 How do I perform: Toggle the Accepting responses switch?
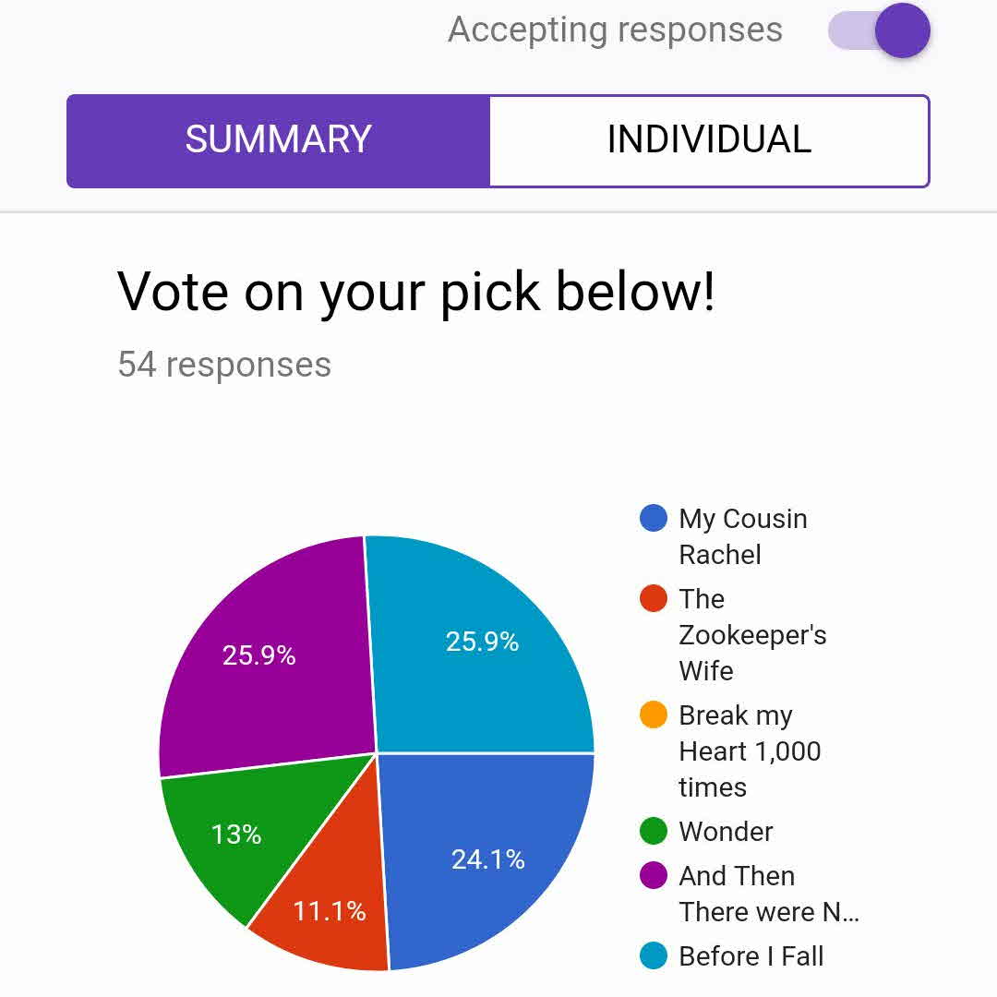pos(880,31)
